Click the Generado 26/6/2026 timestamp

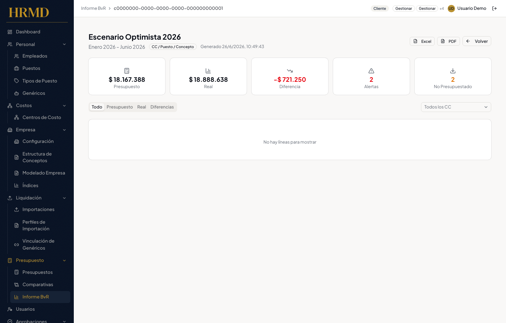232,47
